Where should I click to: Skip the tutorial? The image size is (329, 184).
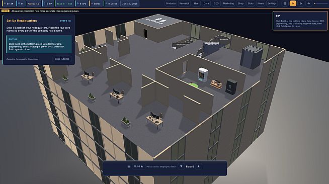tap(62, 59)
